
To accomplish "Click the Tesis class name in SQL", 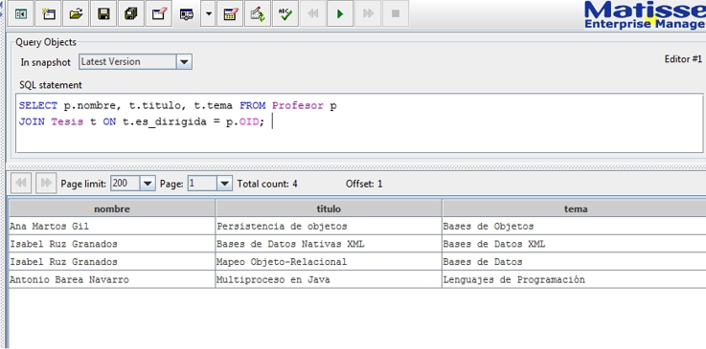I will click(x=67, y=121).
